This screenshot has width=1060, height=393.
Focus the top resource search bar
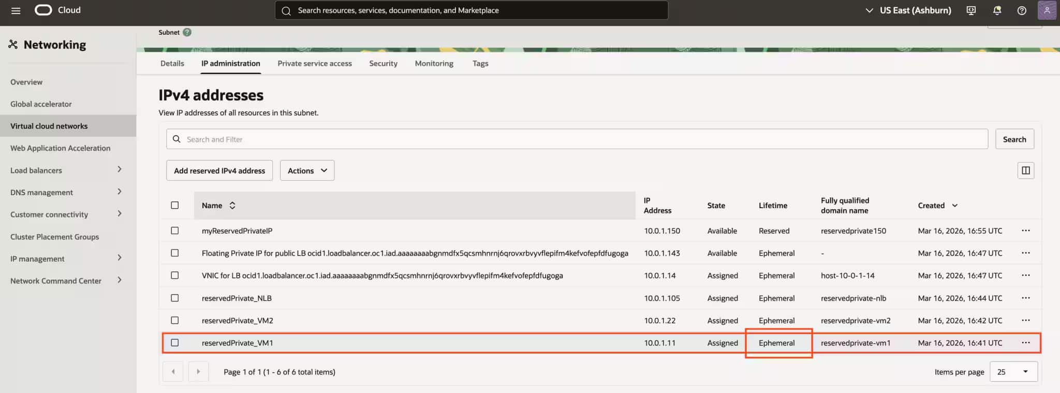[x=471, y=10]
